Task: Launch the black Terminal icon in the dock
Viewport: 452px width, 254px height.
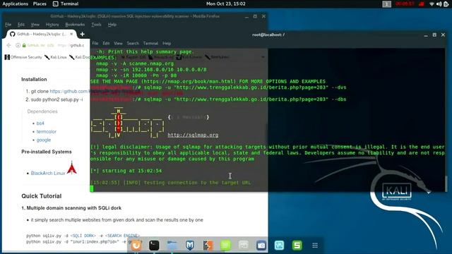Action: tap(154, 246)
